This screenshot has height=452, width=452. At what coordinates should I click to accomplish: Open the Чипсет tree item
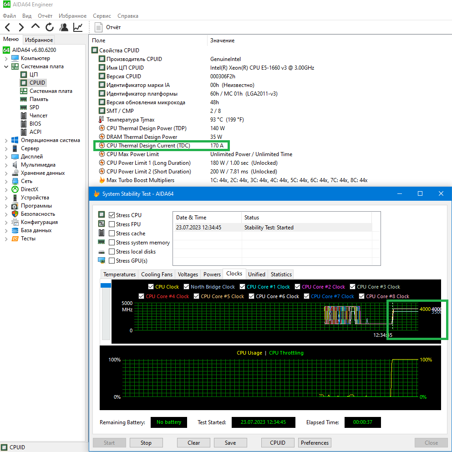click(38, 116)
